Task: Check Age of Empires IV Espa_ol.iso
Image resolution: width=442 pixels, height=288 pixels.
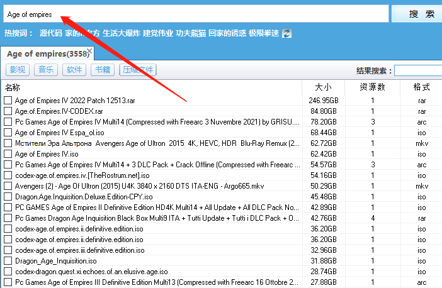Action: pos(8,132)
